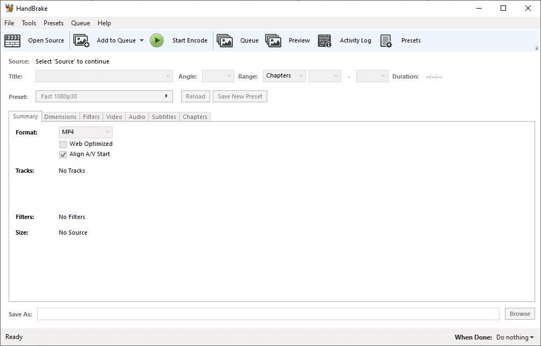Uncheck the Align A/V Start checkbox

point(63,154)
